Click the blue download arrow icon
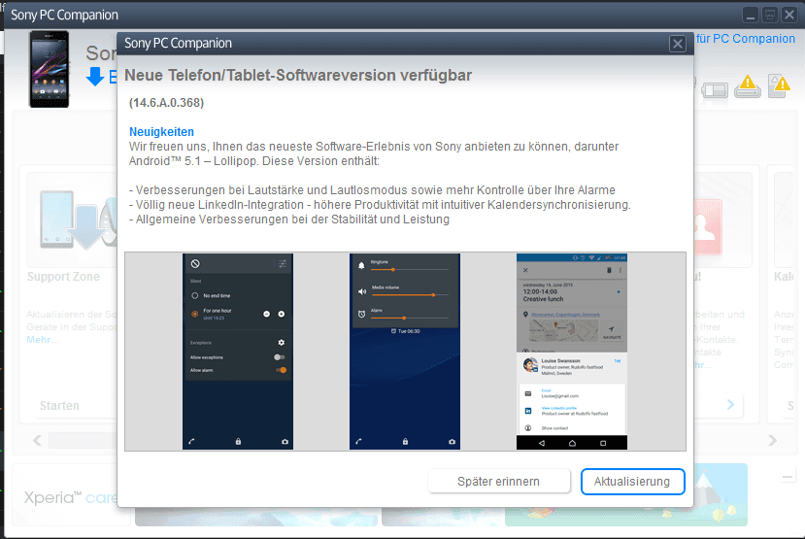 (94, 77)
